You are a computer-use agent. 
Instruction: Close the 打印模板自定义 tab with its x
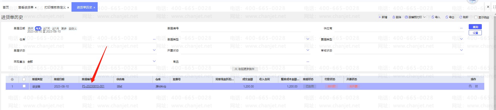(x=68, y=8)
